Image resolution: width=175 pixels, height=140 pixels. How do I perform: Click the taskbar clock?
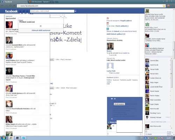pos(169,138)
